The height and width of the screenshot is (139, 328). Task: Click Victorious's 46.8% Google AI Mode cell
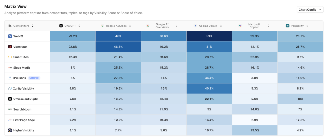(118, 47)
